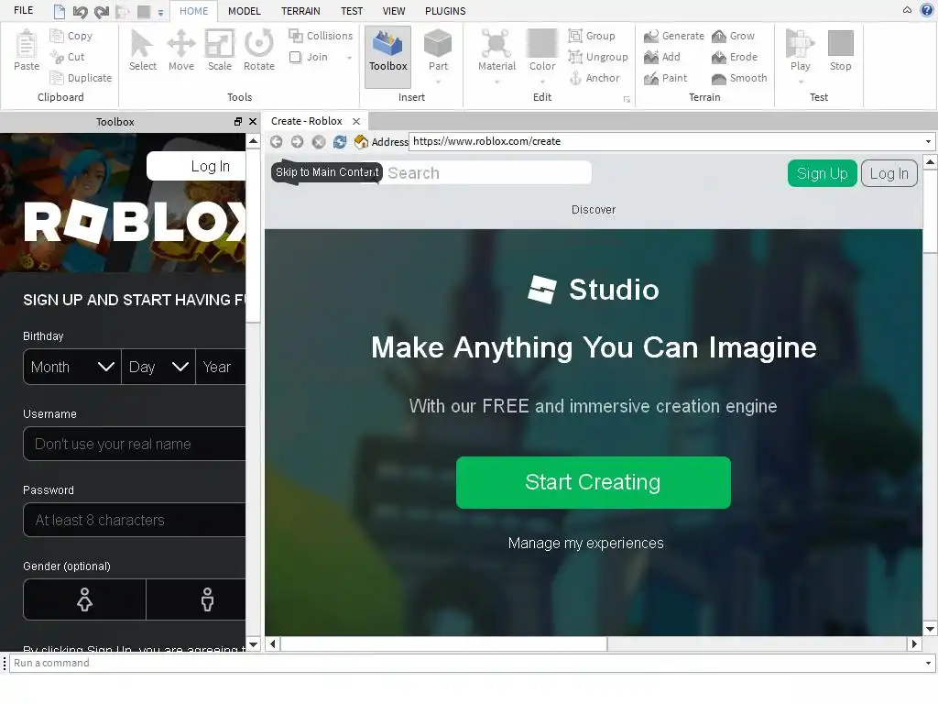
Task: Open the FILE menu
Action: pos(23,11)
